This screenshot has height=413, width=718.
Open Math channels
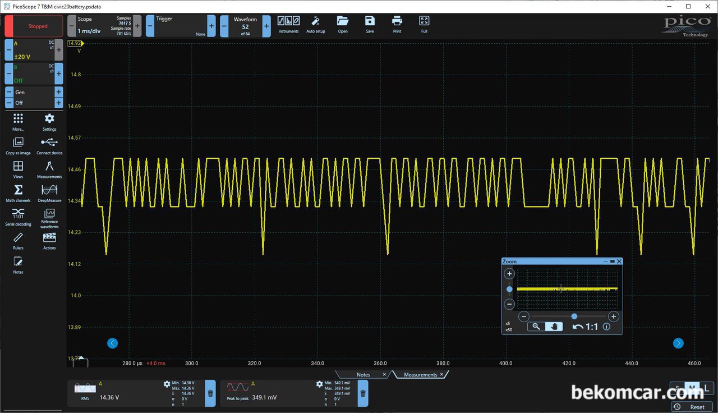18,194
